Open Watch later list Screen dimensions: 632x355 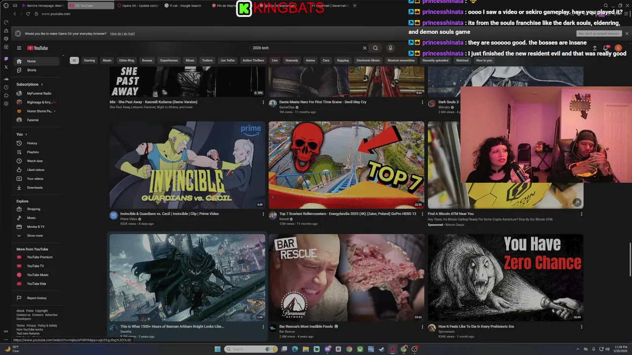pyautogui.click(x=37, y=161)
